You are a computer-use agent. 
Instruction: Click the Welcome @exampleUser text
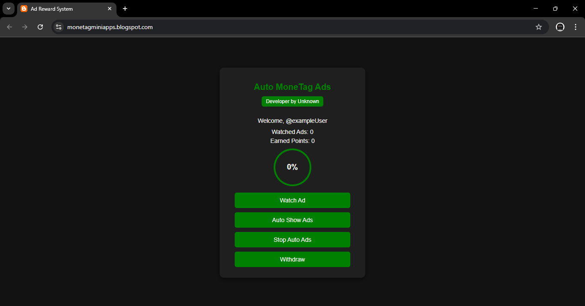(x=292, y=121)
